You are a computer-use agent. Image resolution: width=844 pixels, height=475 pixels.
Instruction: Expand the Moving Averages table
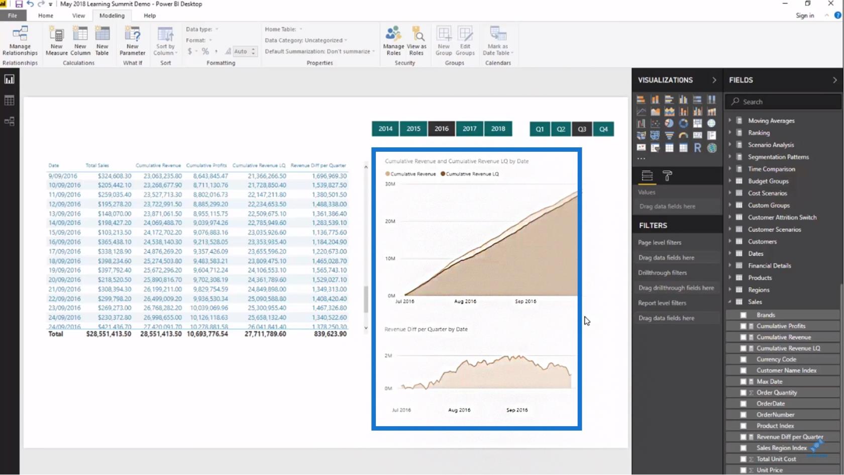coord(730,120)
